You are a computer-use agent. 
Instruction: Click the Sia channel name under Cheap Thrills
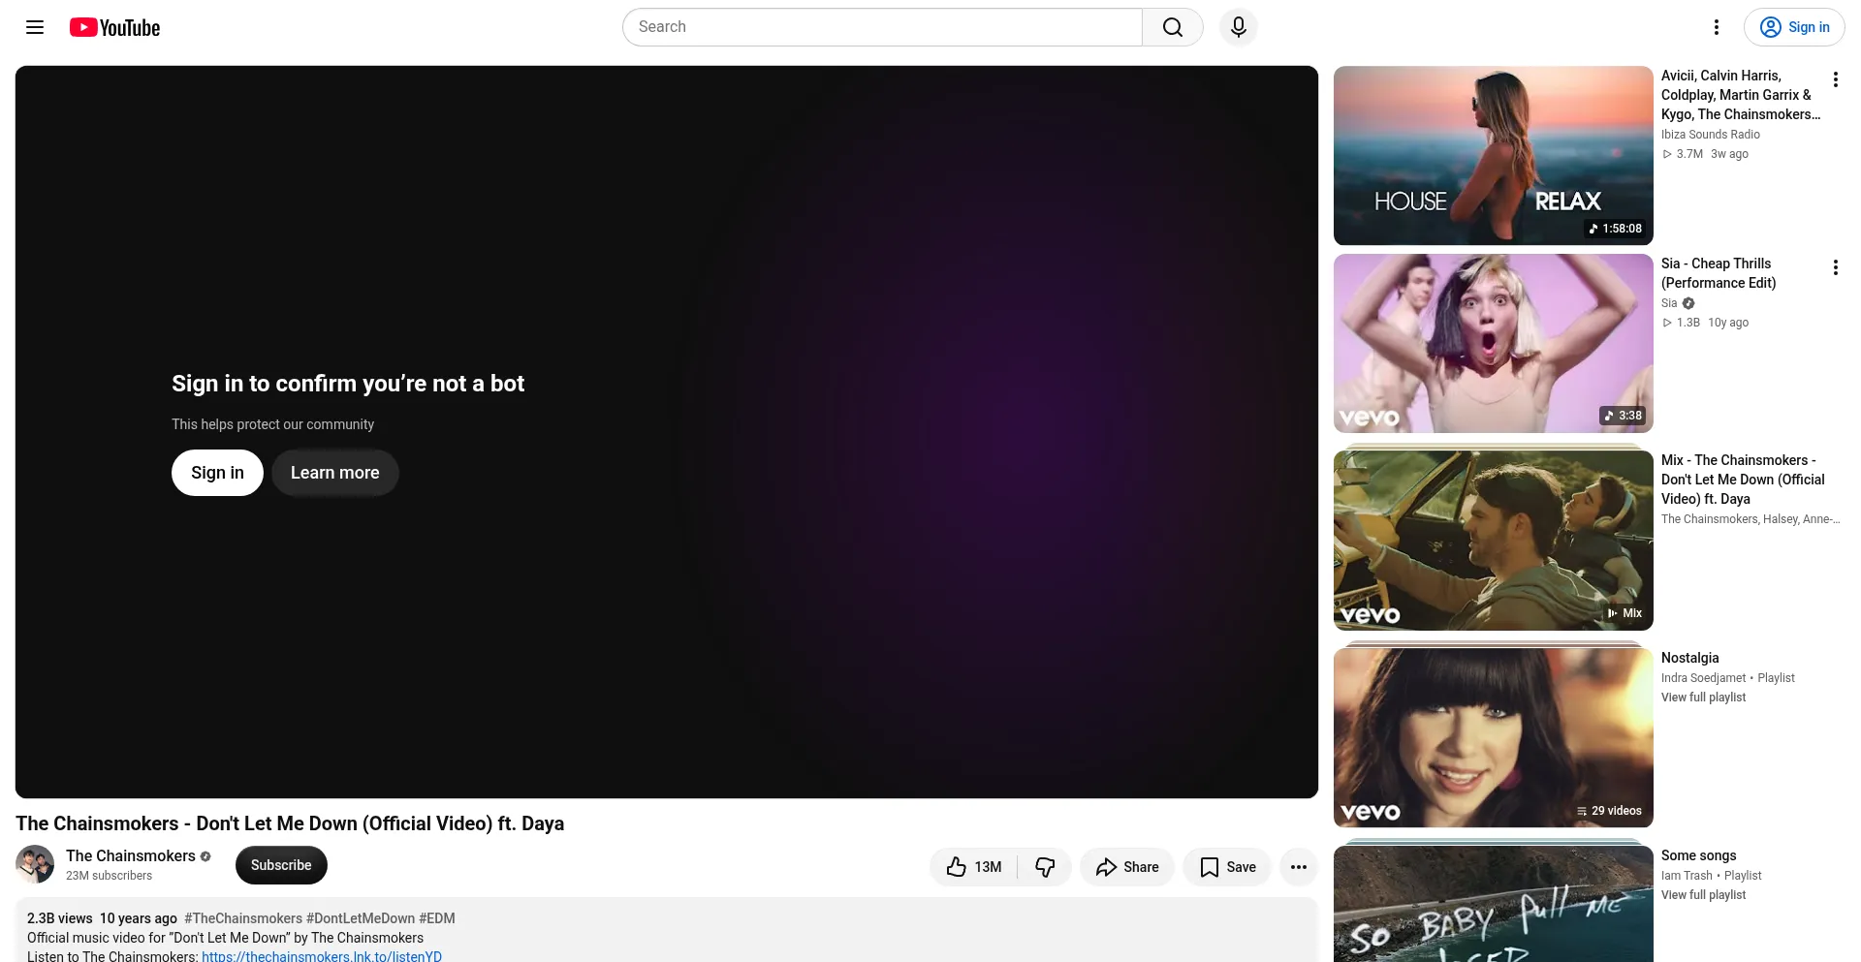tap(1669, 303)
